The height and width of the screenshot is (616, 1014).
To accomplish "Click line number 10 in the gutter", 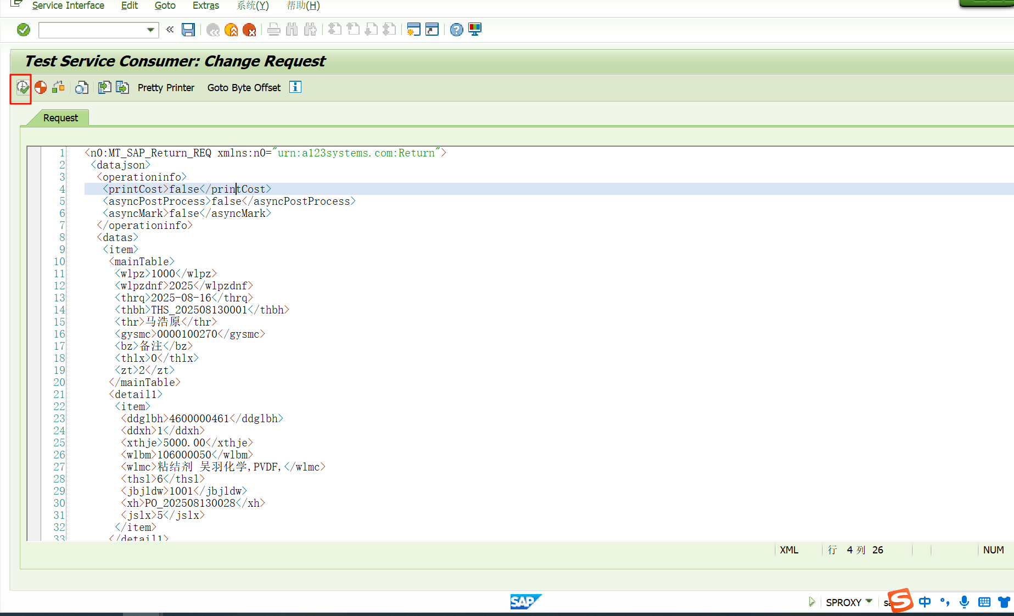I will pos(59,262).
